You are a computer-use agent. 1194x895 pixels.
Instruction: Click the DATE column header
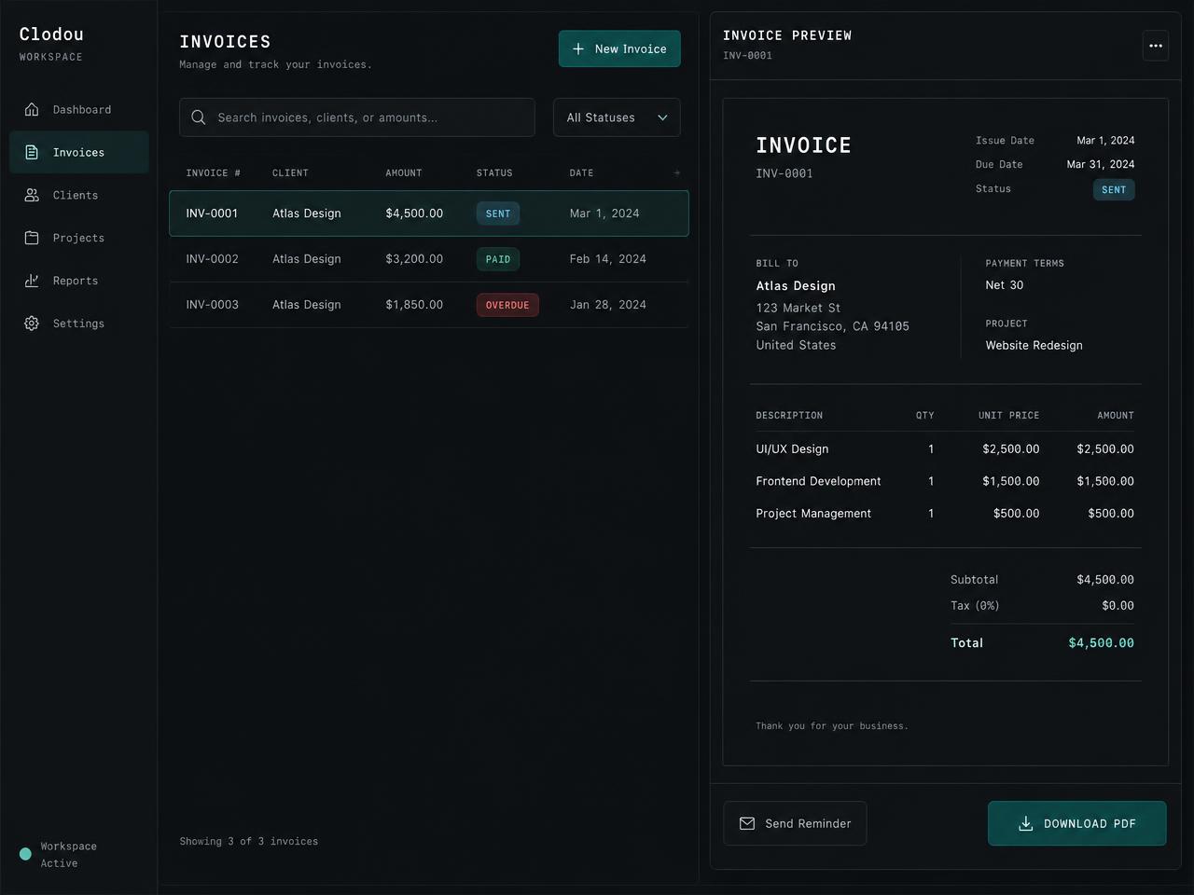(x=582, y=173)
